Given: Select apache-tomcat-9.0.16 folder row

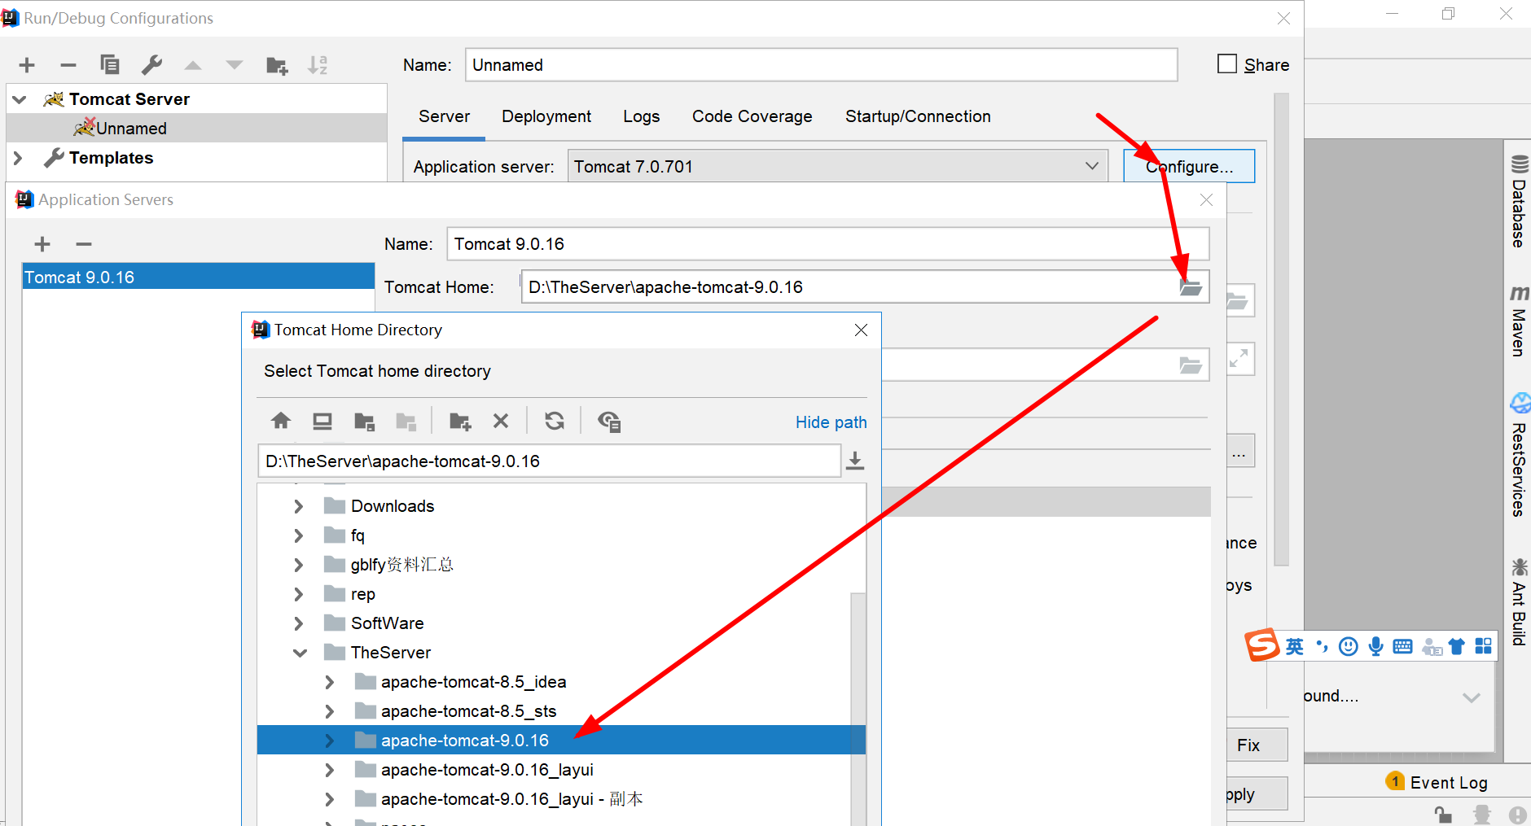Looking at the screenshot, I should point(561,740).
